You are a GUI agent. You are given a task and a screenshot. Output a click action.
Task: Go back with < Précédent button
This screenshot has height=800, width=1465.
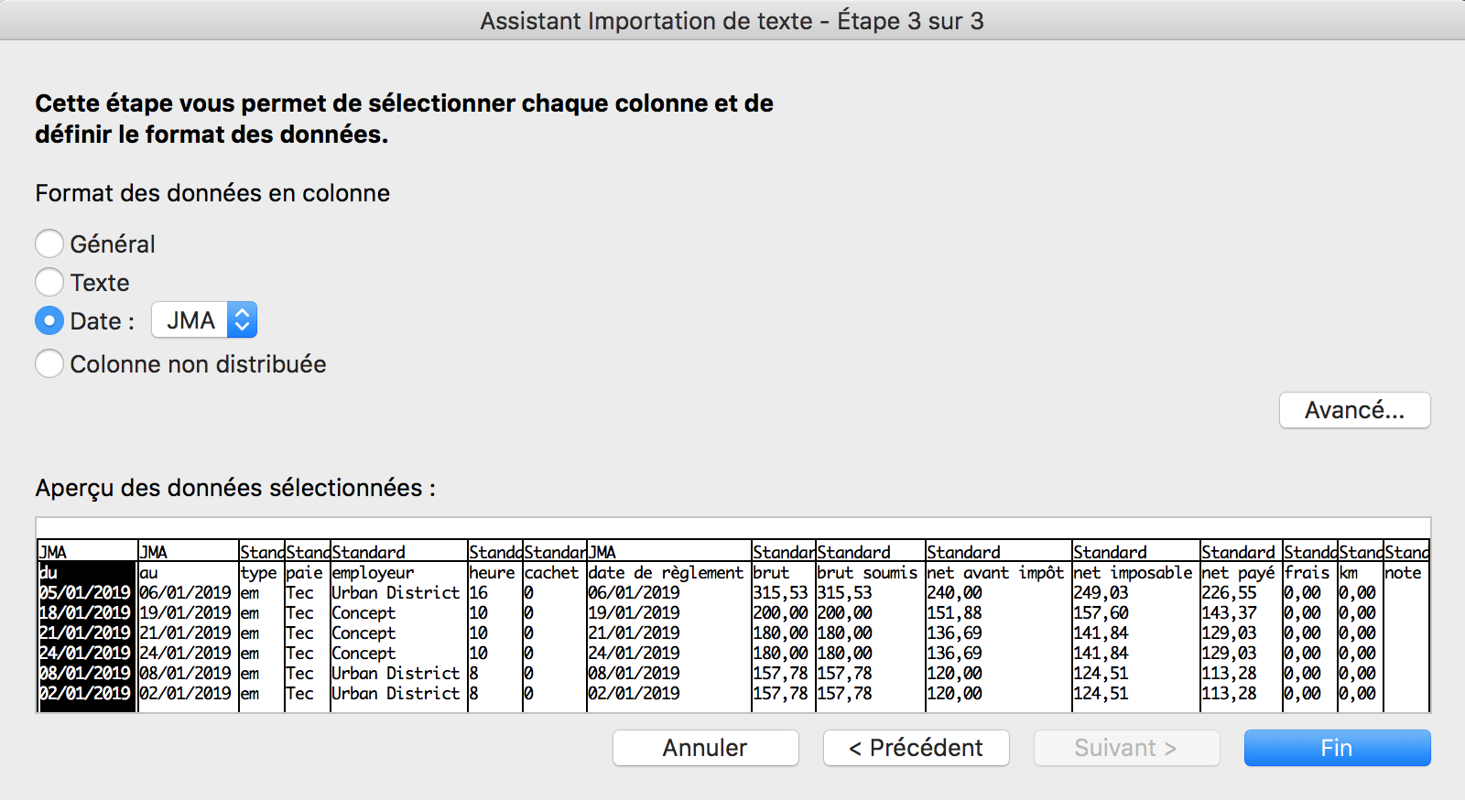point(916,748)
